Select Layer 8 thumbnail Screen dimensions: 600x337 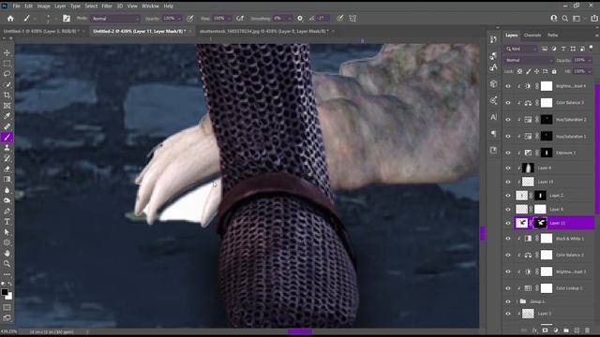click(x=528, y=168)
